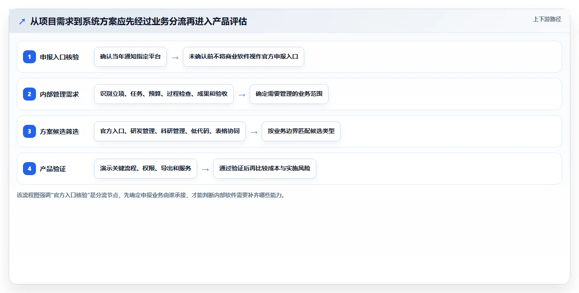Click the 官方入口、研发管理、科研管理、低代码、表格协同 box

[170, 131]
